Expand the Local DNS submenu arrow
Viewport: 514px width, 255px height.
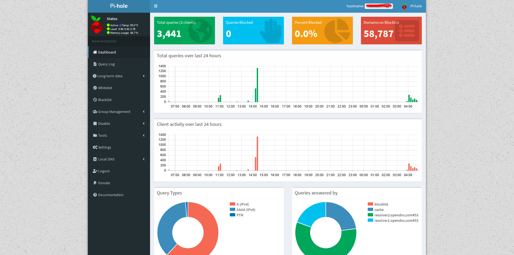(144, 159)
